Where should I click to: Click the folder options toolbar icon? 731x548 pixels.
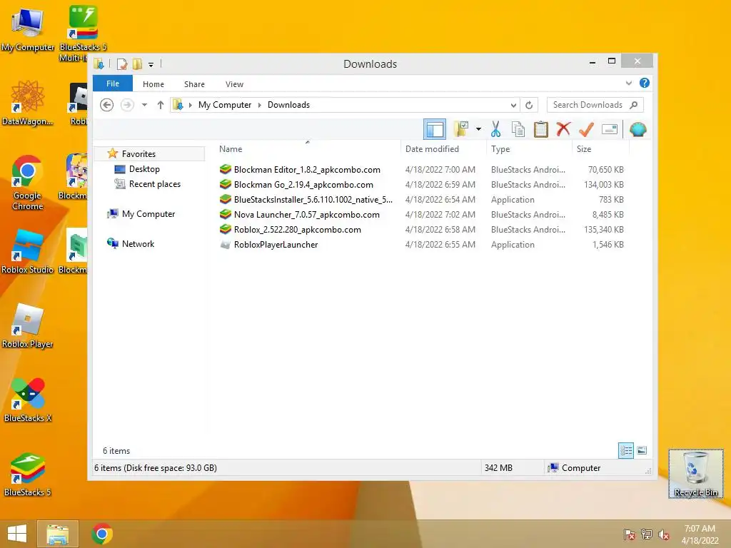coord(461,129)
